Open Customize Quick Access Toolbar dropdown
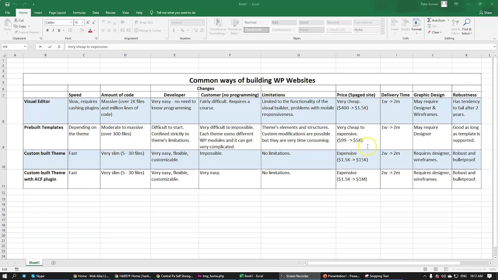Viewport: 498px width, 280px height. (x=33, y=4)
